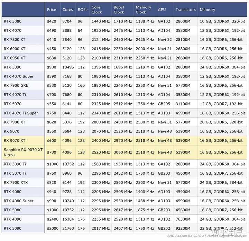Select the RTX 3090 row name
This screenshot has height=241, width=249.
pos(12,67)
